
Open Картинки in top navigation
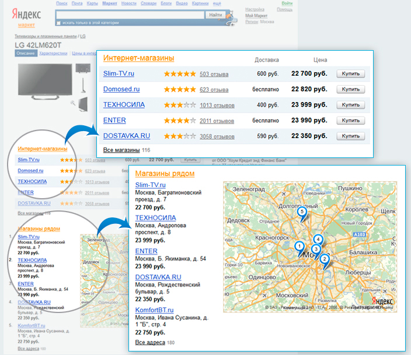(x=200, y=3)
